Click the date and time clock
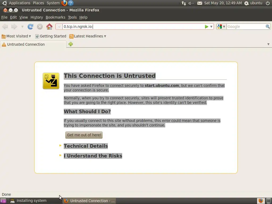 click(x=223, y=3)
